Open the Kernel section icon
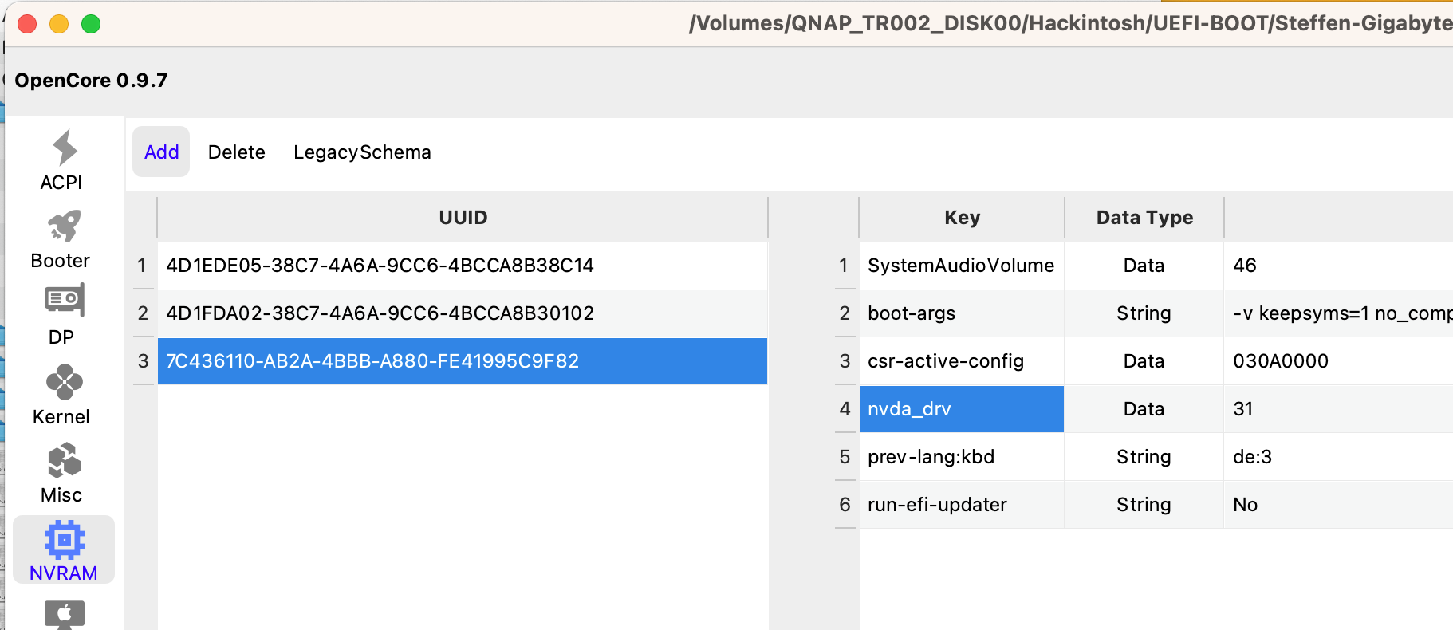The height and width of the screenshot is (630, 1453). pos(63,382)
